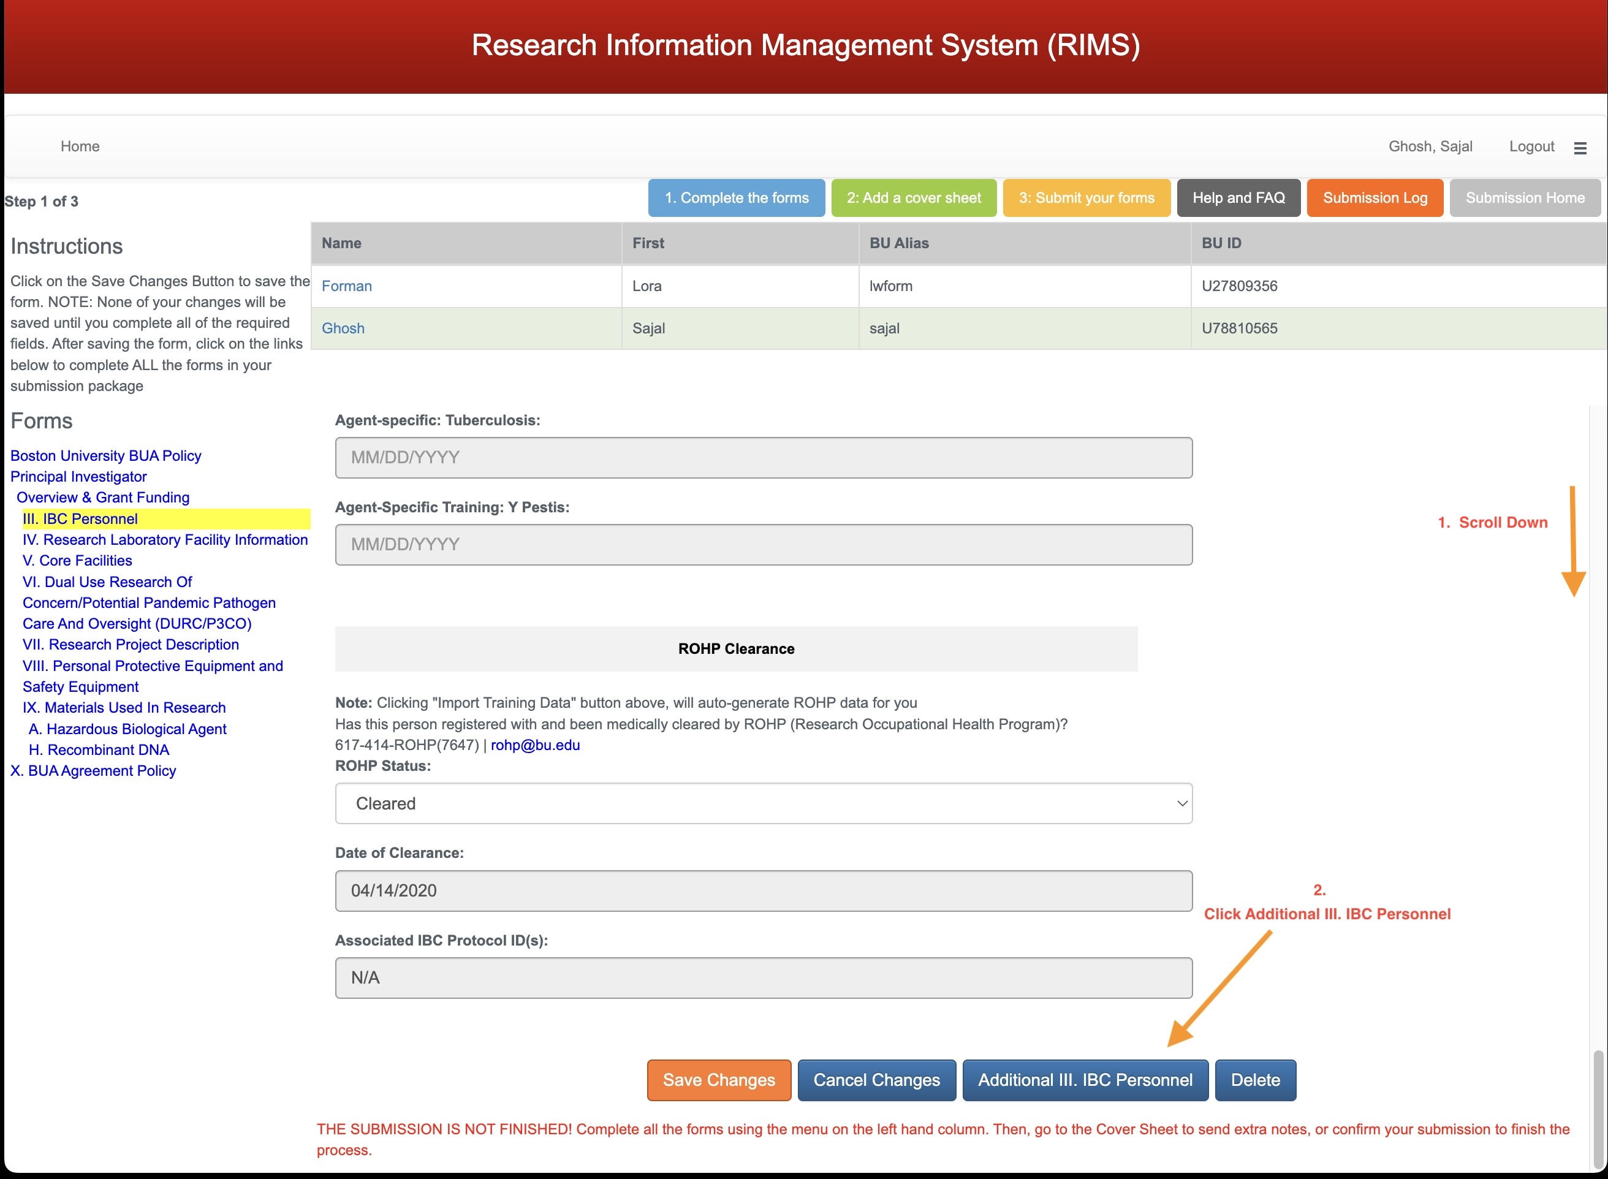Return to Submission Home
This screenshot has height=1179, width=1608.
point(1524,198)
